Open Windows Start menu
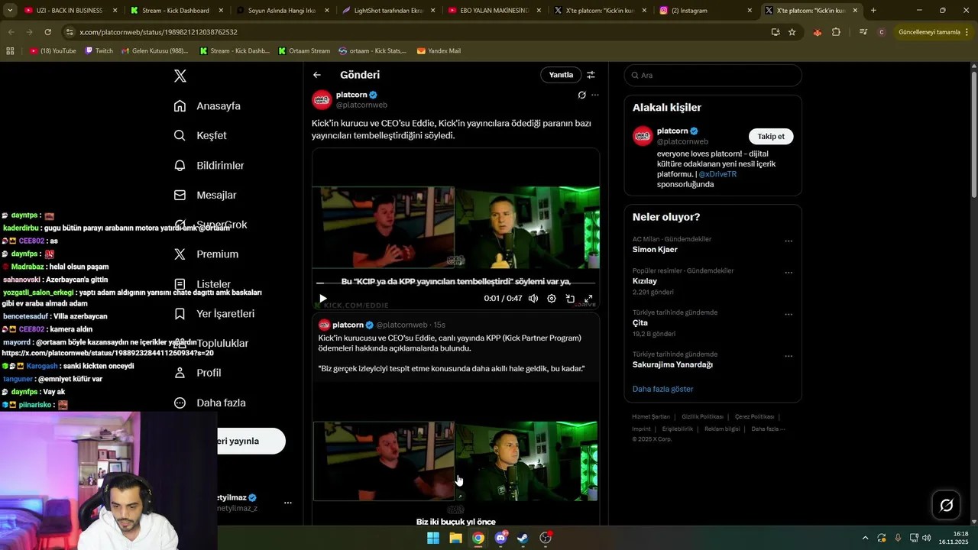Viewport: 978px width, 550px height. point(433,538)
